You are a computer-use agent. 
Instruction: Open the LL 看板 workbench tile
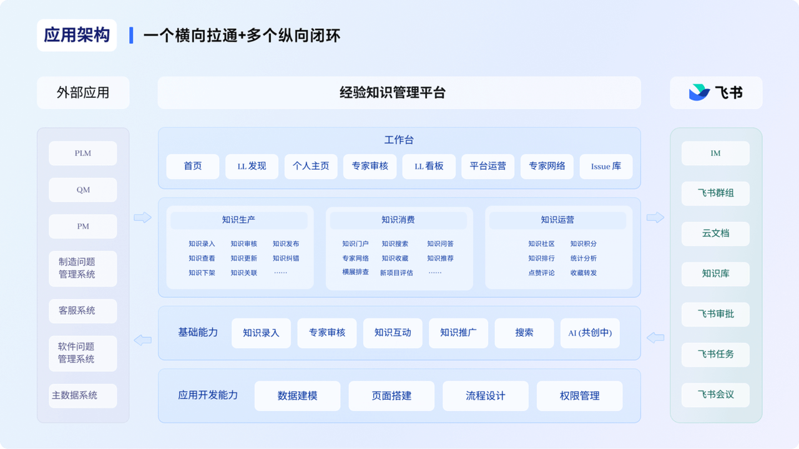[429, 167]
